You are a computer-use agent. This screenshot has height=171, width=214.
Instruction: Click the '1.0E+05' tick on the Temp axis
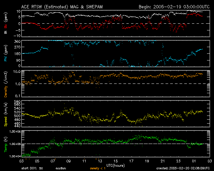click(15, 144)
